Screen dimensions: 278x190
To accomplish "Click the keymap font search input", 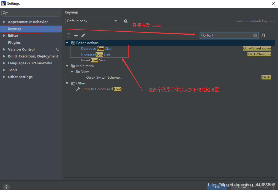I will click(230, 35).
